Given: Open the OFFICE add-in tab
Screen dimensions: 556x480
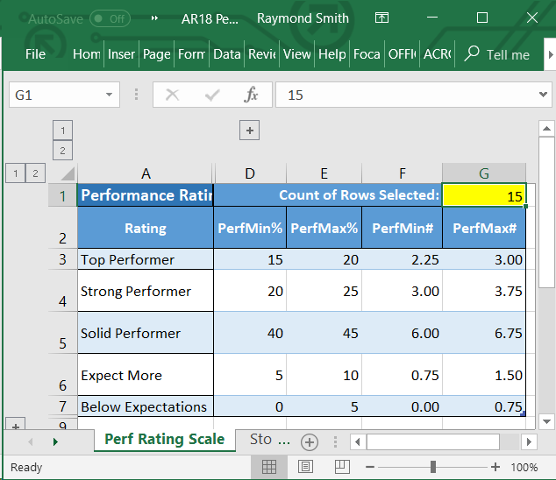Looking at the screenshot, I should click(402, 54).
